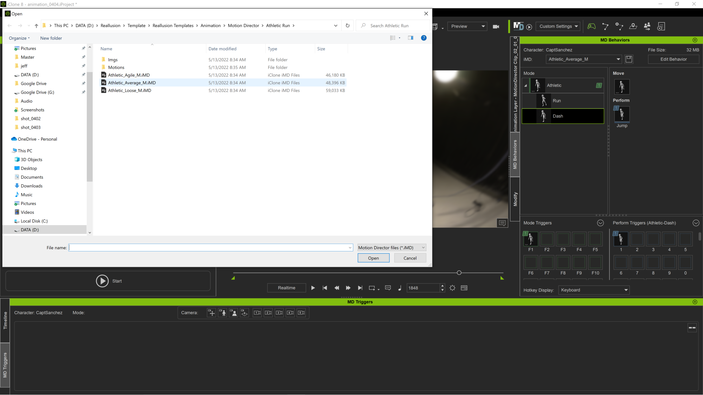
Task: Click the MD play control icon
Action: point(529,27)
